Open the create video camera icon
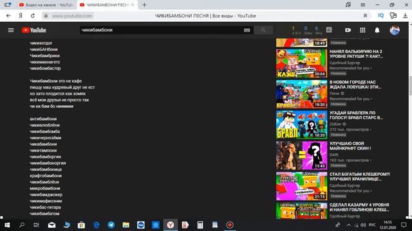Viewport: 412px width, 231px height. click(x=348, y=30)
